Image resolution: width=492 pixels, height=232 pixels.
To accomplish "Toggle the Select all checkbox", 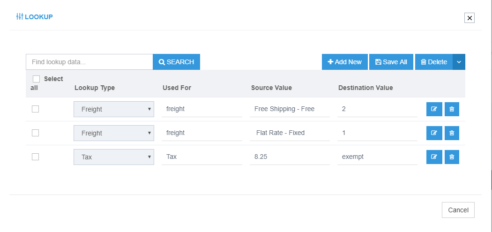I will point(36,79).
